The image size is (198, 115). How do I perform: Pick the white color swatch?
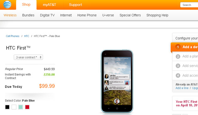[x=14, y=107]
